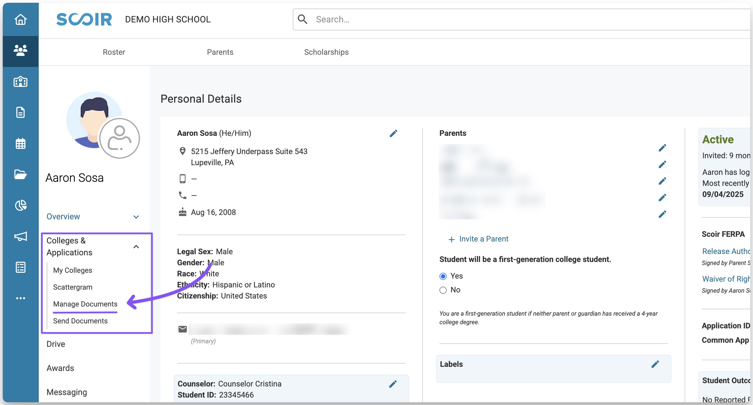This screenshot has height=405, width=753.
Task: Edit the Counselor and Student ID pencil
Action: 393,384
